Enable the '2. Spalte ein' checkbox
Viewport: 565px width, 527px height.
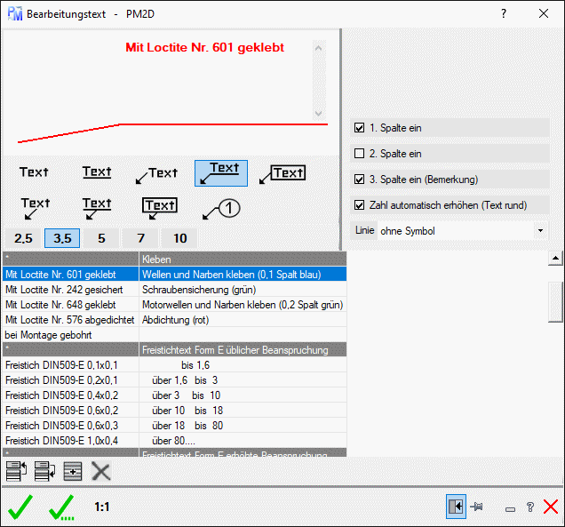pos(360,154)
